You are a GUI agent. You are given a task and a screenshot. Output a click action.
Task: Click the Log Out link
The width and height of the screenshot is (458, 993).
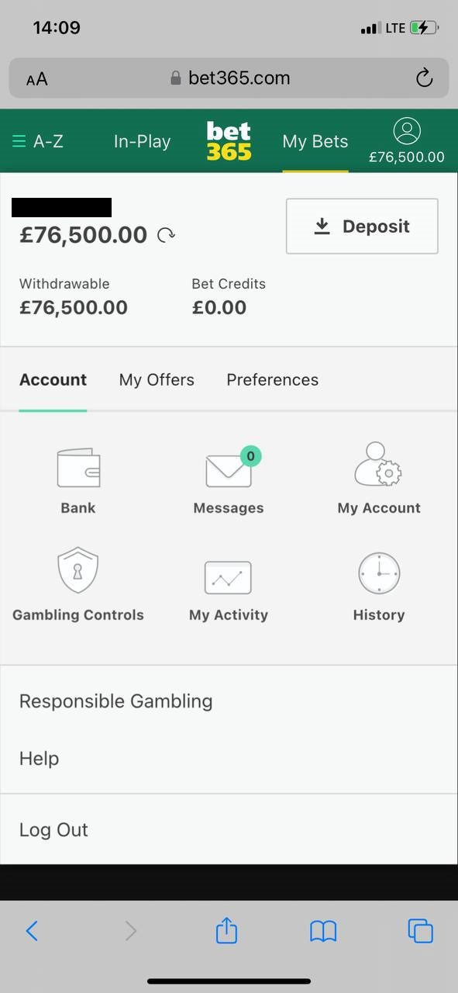53,829
